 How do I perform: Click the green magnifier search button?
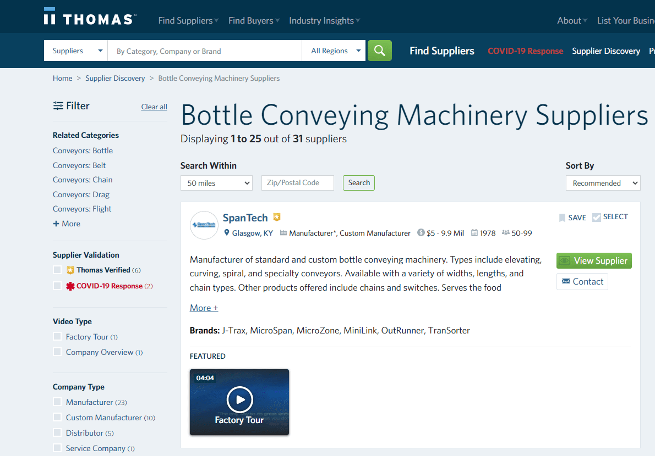pyautogui.click(x=379, y=51)
